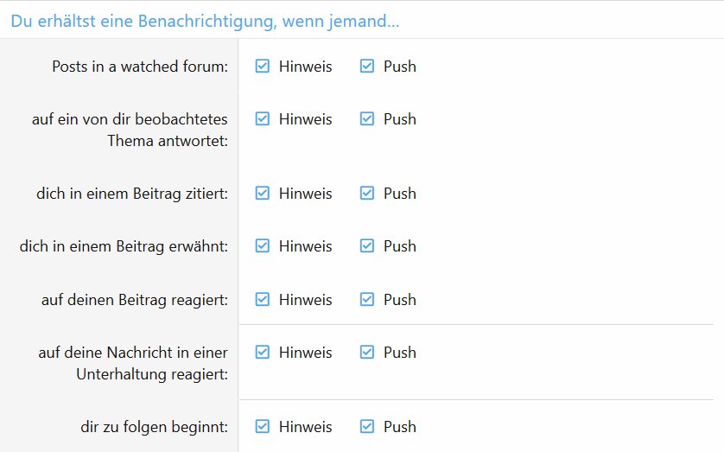Click the 'Du erhältst eine Benachrichtigung' heading
The image size is (724, 452).
pyautogui.click(x=205, y=21)
